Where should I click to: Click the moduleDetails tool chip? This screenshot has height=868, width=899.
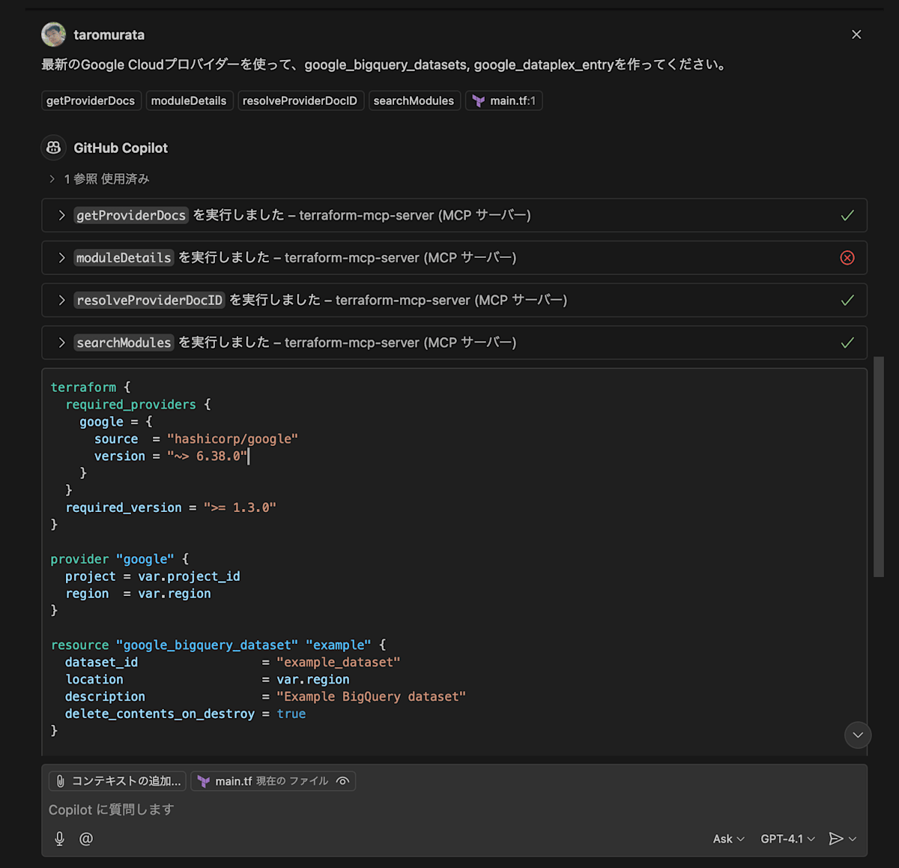click(x=189, y=100)
